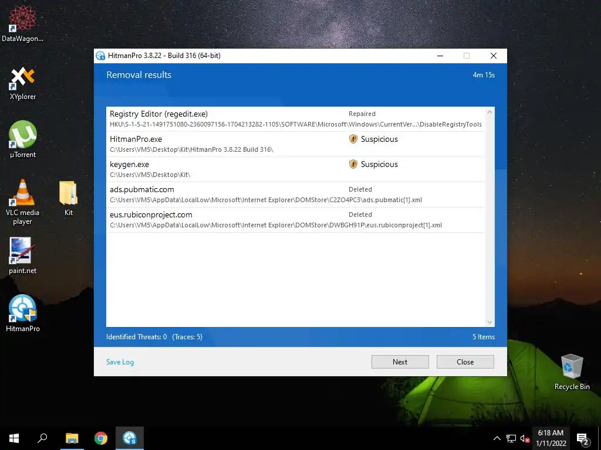Click the Removal results heading

click(x=139, y=74)
